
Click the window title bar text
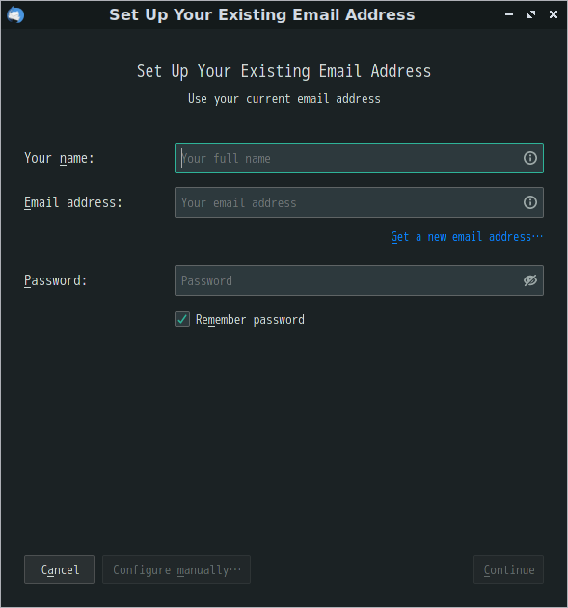point(262,14)
